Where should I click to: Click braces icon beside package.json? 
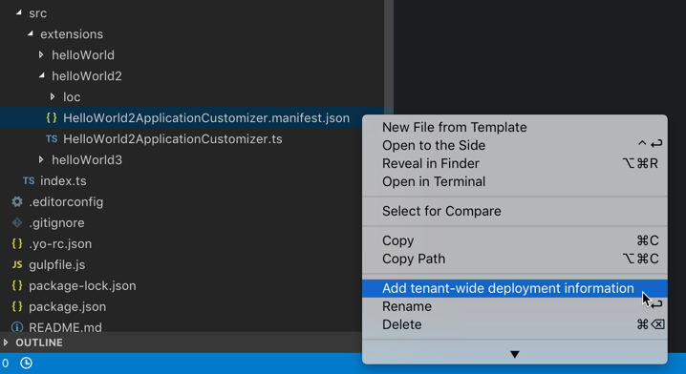tap(17, 306)
